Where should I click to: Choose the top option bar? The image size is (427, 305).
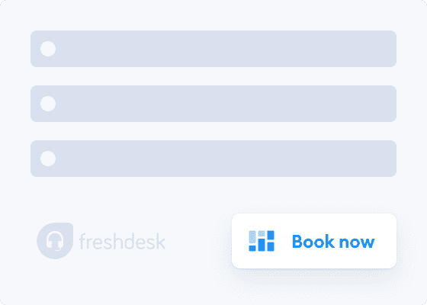point(213,49)
